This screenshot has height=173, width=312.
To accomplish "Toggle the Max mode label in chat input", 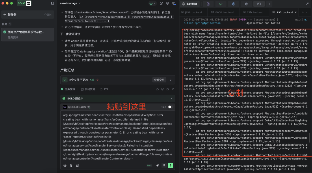I will (x=149, y=165).
